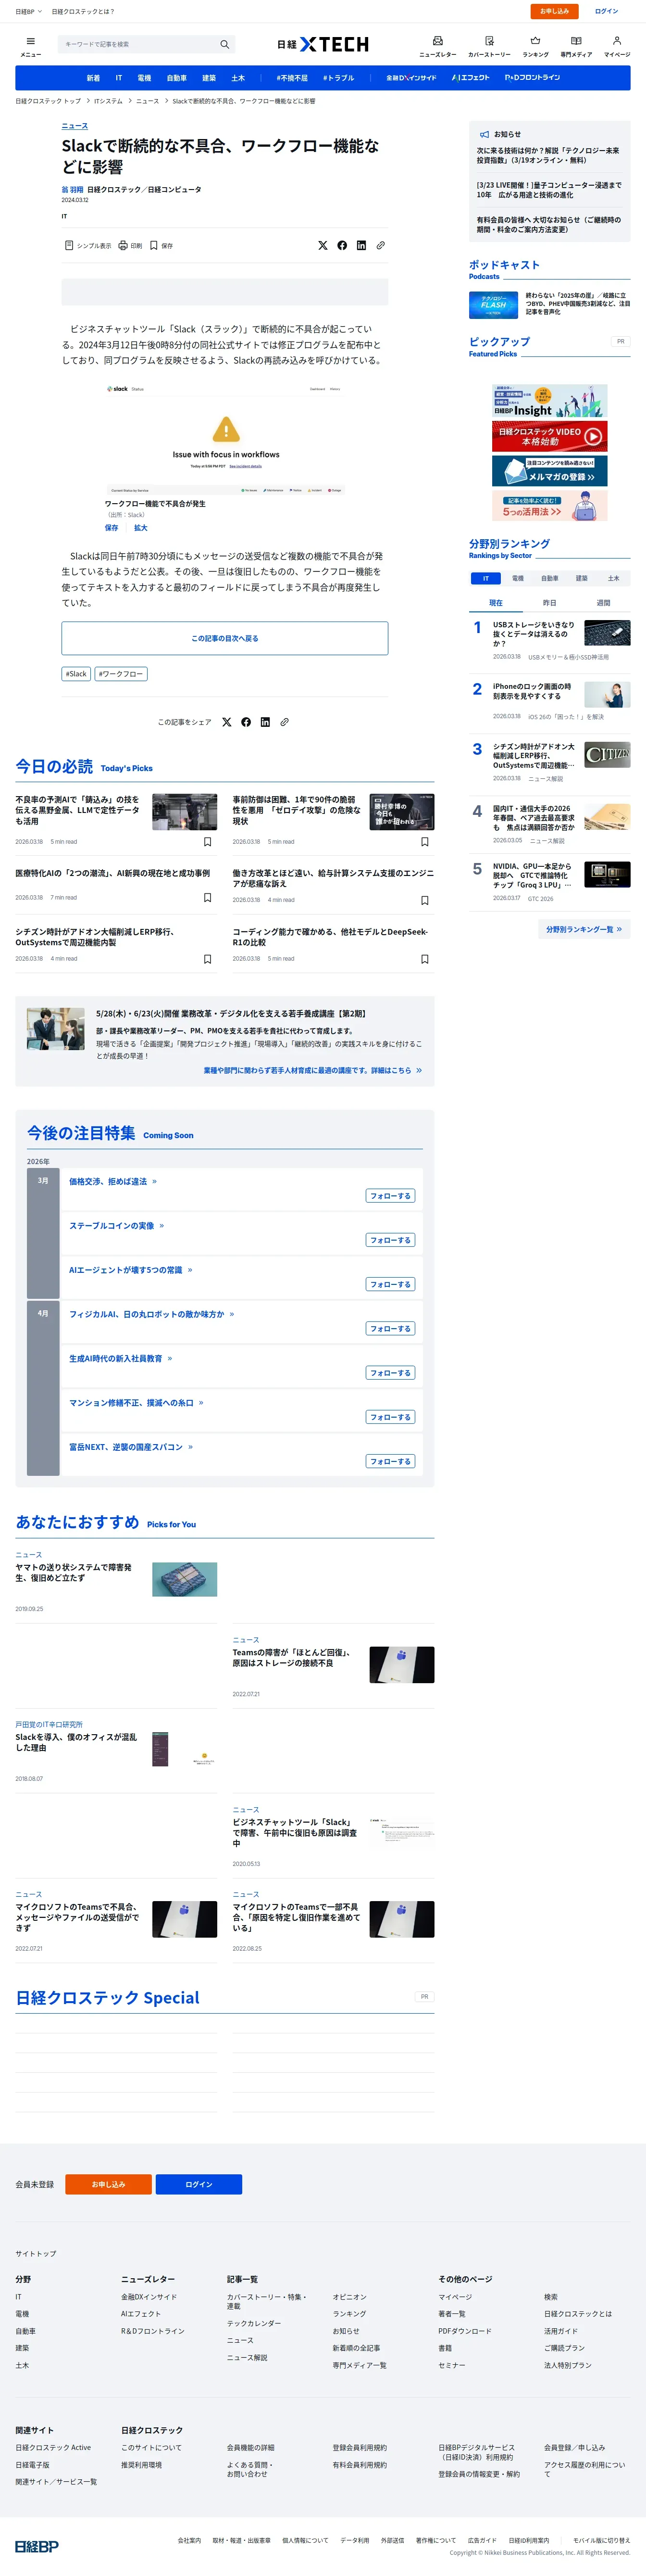646x2576 pixels.
Task: Share on Facebook next to この記事をシェア
Action: [x=246, y=722]
